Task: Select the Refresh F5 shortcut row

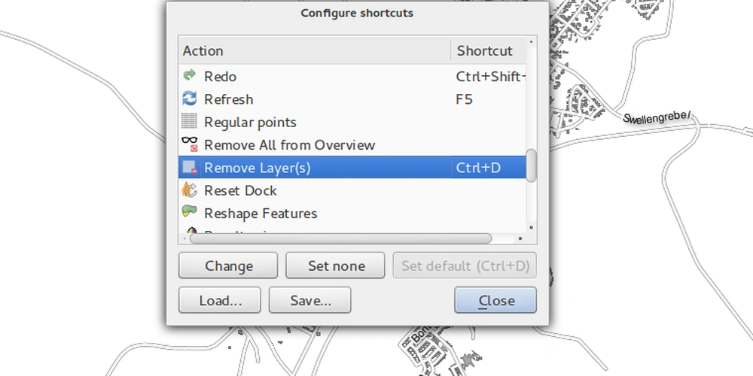Action: click(352, 99)
